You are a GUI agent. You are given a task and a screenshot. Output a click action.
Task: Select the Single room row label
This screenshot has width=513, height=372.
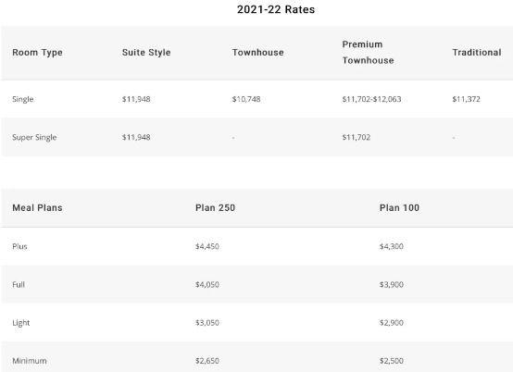coord(23,99)
